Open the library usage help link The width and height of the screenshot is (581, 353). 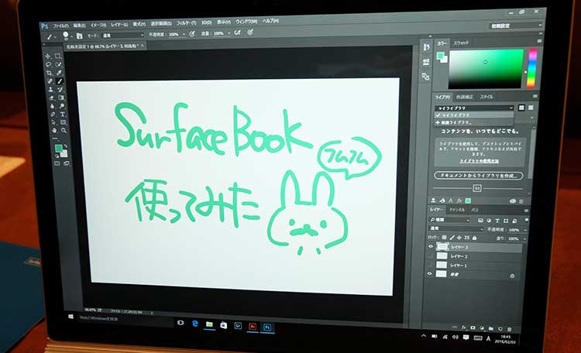click(x=479, y=161)
